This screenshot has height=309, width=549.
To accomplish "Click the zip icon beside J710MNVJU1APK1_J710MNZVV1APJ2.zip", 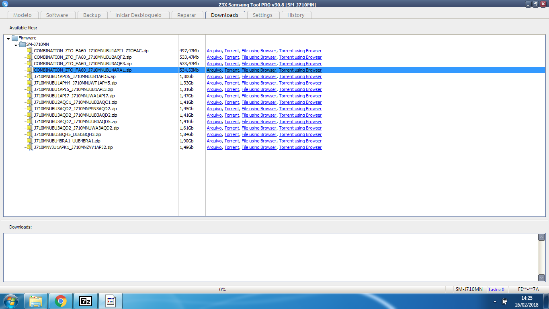I will click(29, 147).
